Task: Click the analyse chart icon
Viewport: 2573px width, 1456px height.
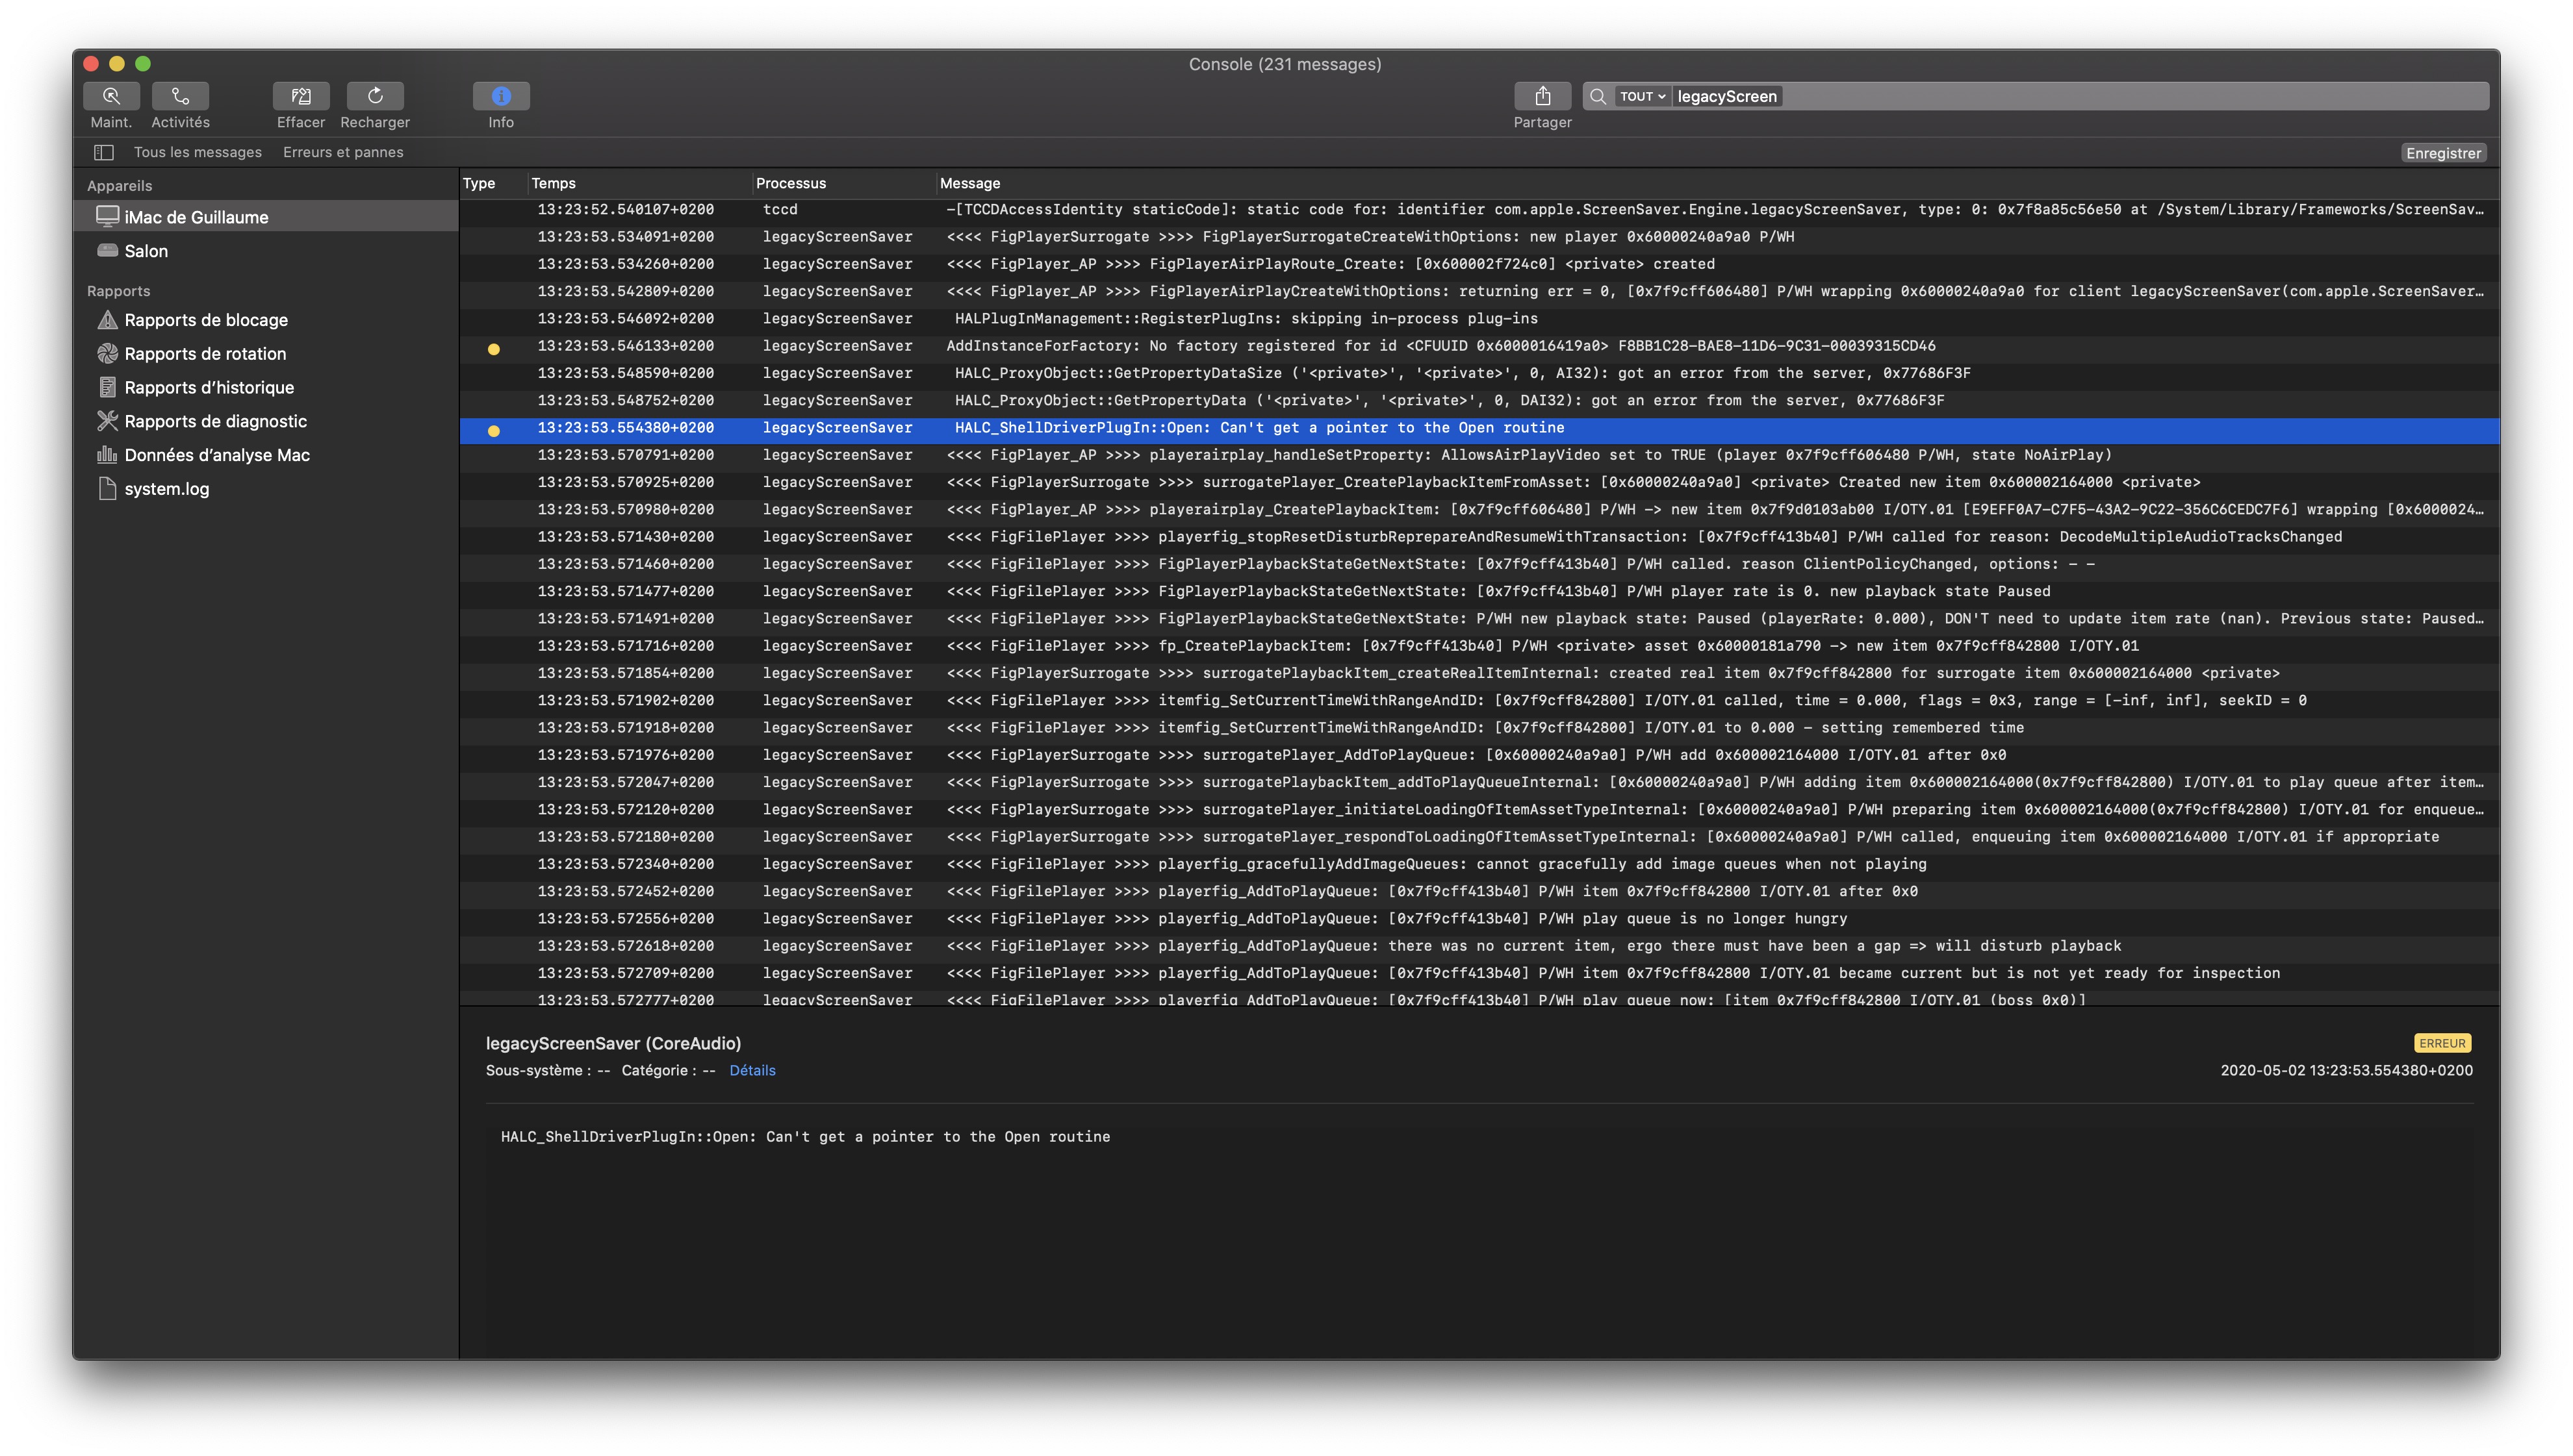Action: coord(107,454)
